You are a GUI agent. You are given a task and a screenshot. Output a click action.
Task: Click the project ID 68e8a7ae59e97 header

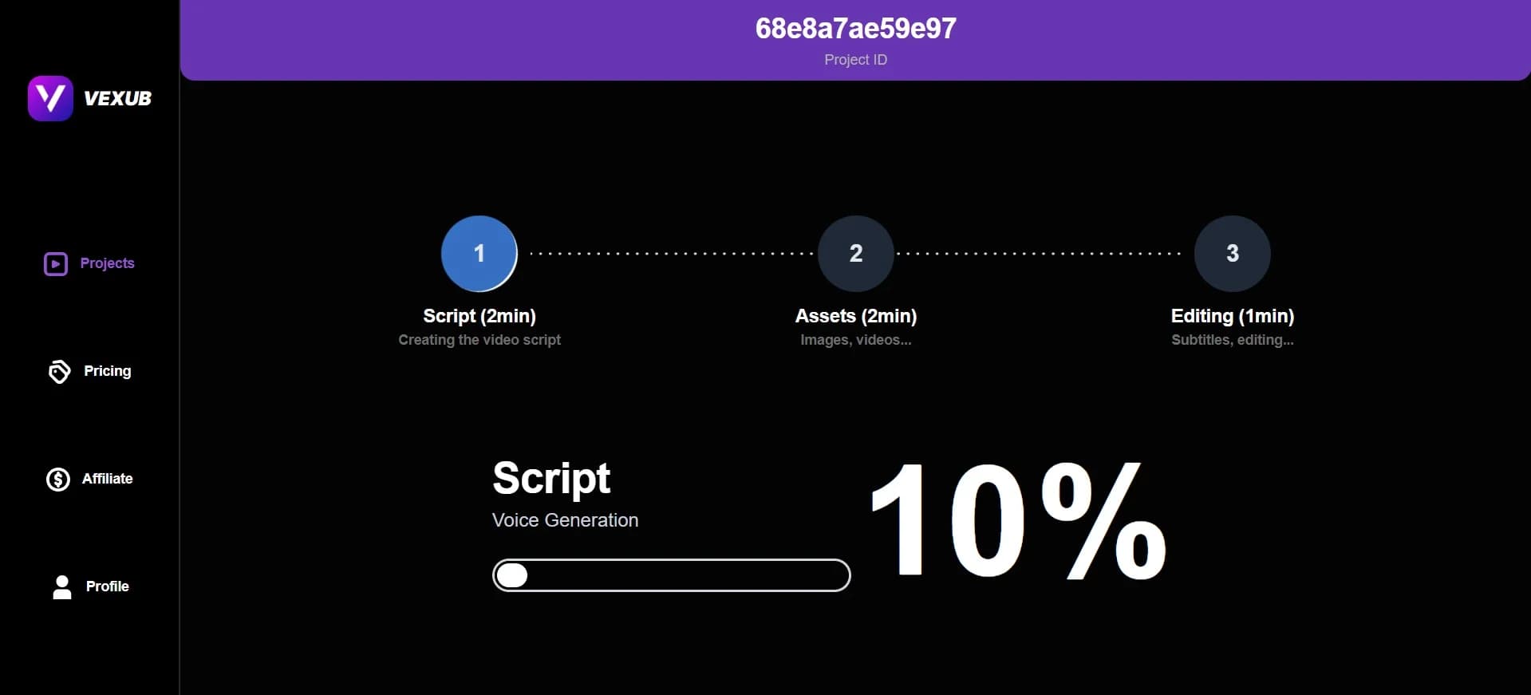[x=854, y=27]
